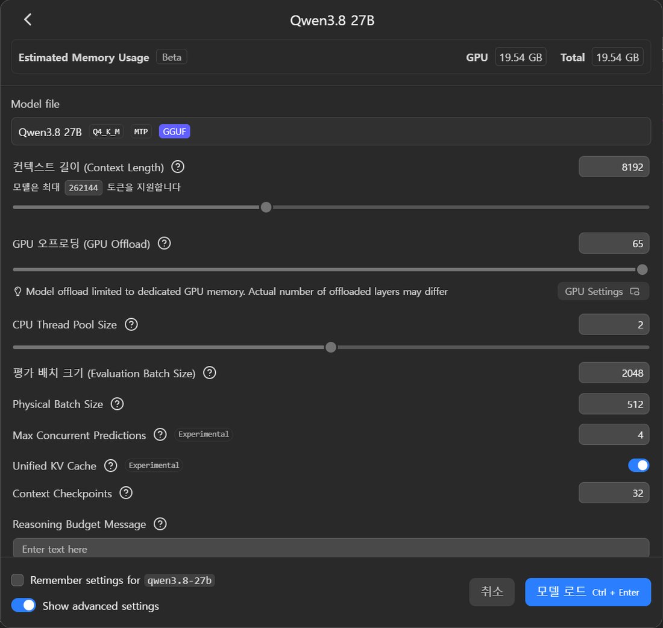Image resolution: width=663 pixels, height=628 pixels.
Task: Click Experimental badge beside Max Concurrent Predictions
Action: coord(203,435)
